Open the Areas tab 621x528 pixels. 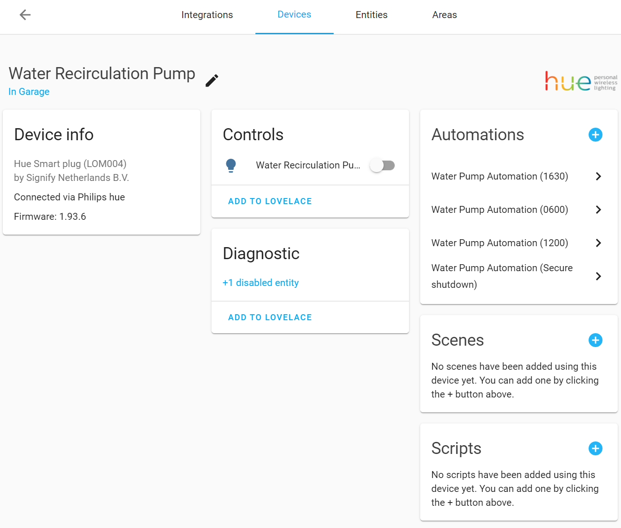click(444, 15)
